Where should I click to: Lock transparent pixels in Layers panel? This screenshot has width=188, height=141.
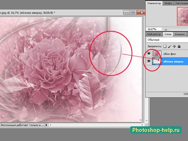pyautogui.click(x=165, y=46)
